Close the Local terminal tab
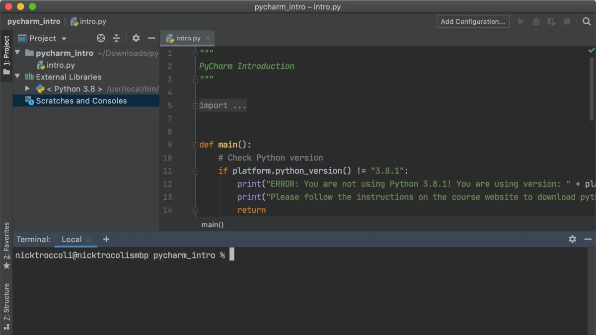The width and height of the screenshot is (596, 335). click(x=88, y=240)
